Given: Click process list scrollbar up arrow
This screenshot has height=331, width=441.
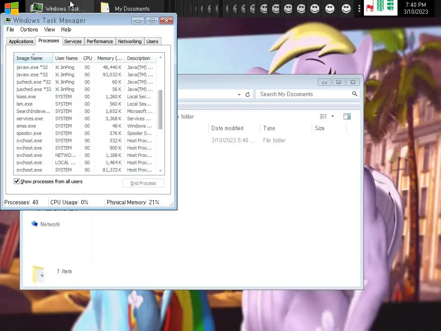Looking at the screenshot, I should 160,57.
